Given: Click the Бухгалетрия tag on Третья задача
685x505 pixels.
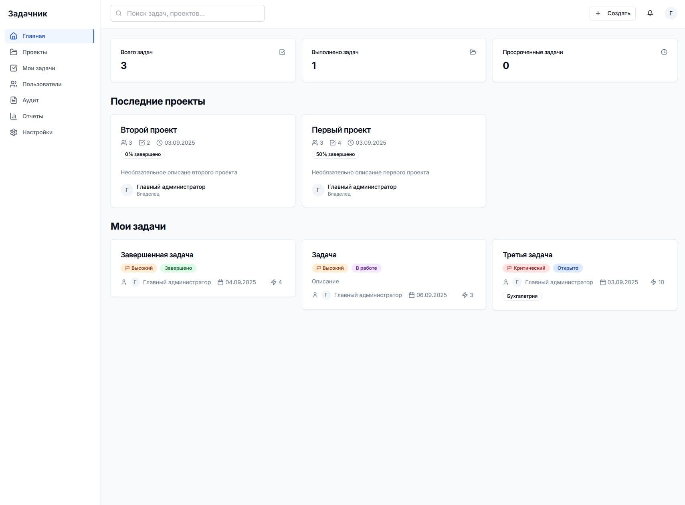Looking at the screenshot, I should pos(522,296).
